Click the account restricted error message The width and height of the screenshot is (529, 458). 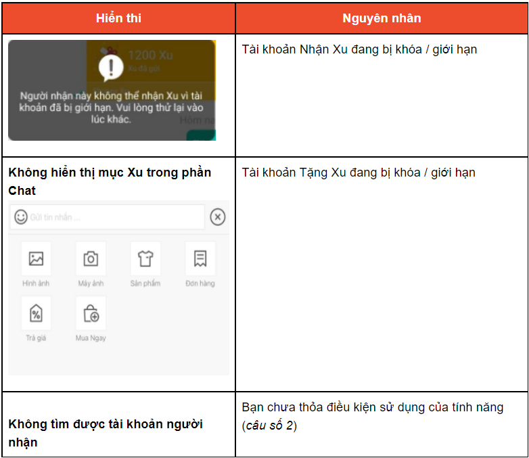coord(112,107)
